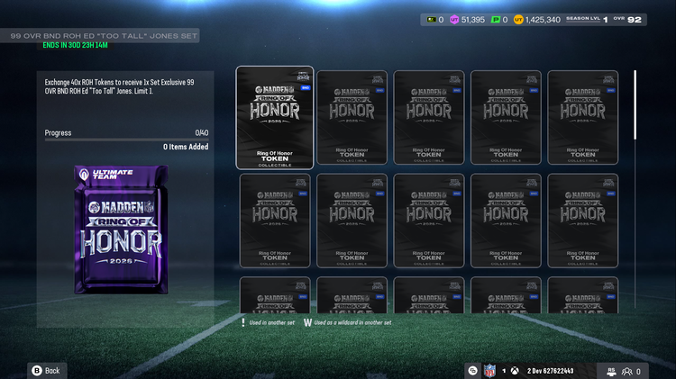
Task: Click the Xbox logo icon
Action: click(x=516, y=370)
